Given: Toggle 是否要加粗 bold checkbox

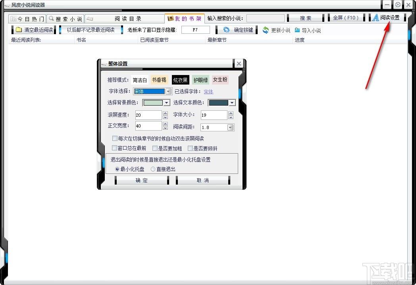Looking at the screenshot, I should tap(155, 148).
